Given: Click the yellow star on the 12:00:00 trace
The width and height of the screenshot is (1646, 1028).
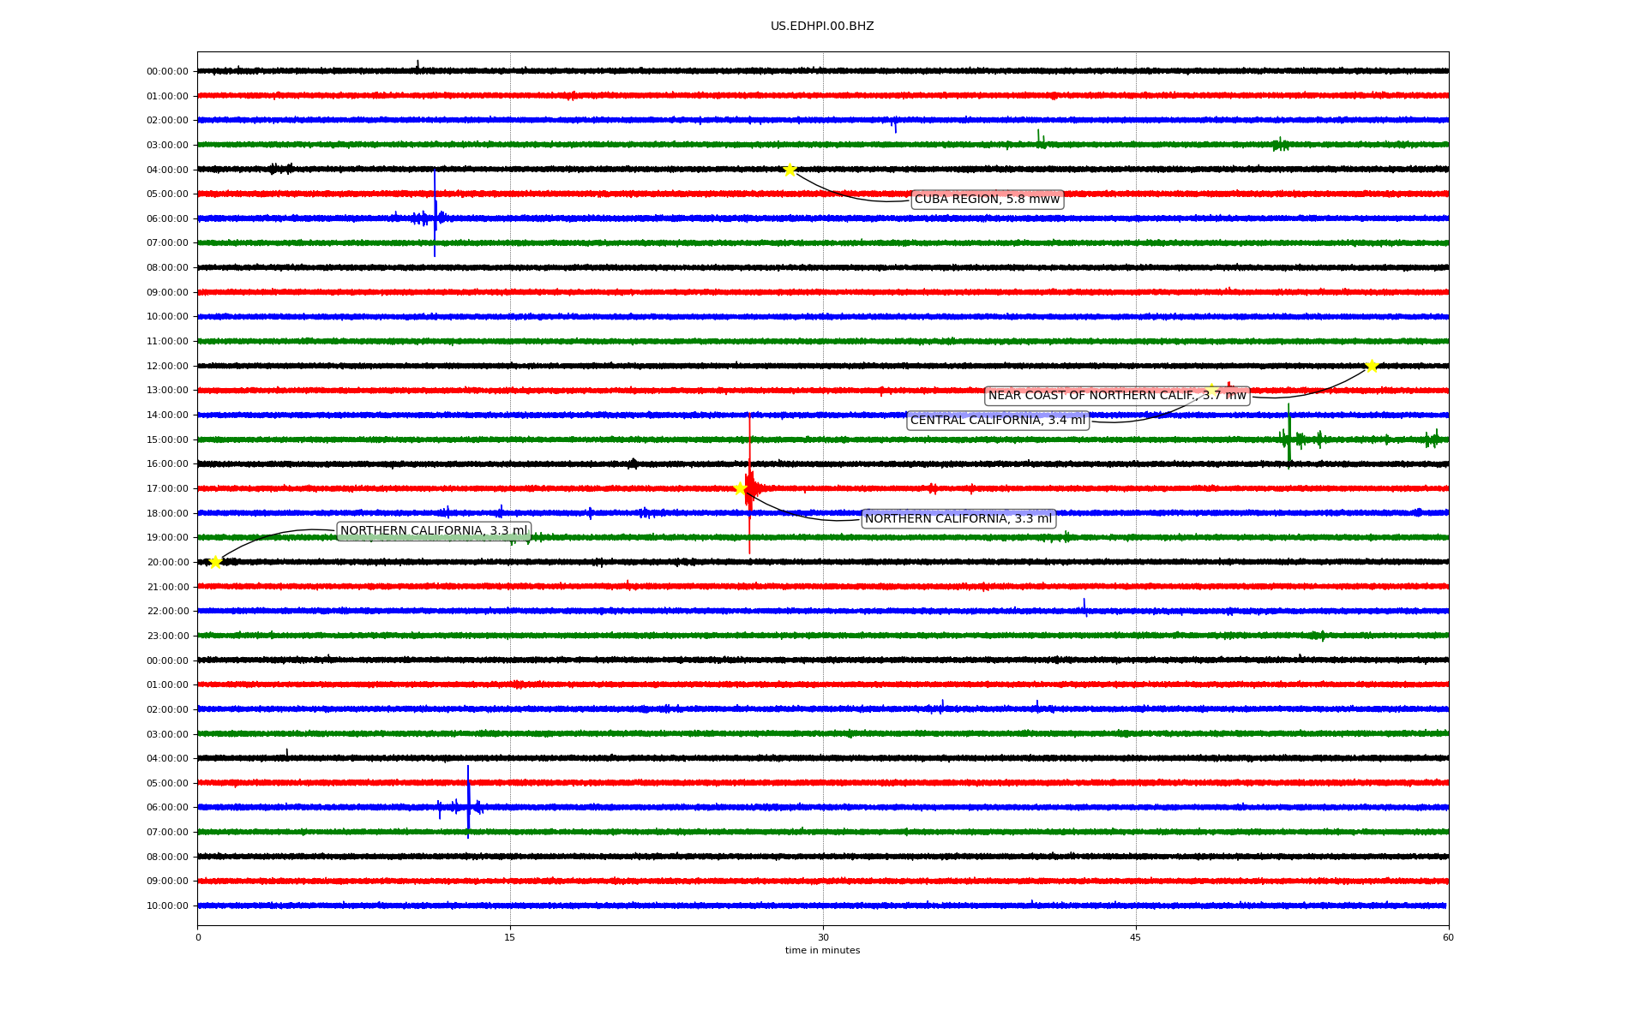Looking at the screenshot, I should point(1372,366).
